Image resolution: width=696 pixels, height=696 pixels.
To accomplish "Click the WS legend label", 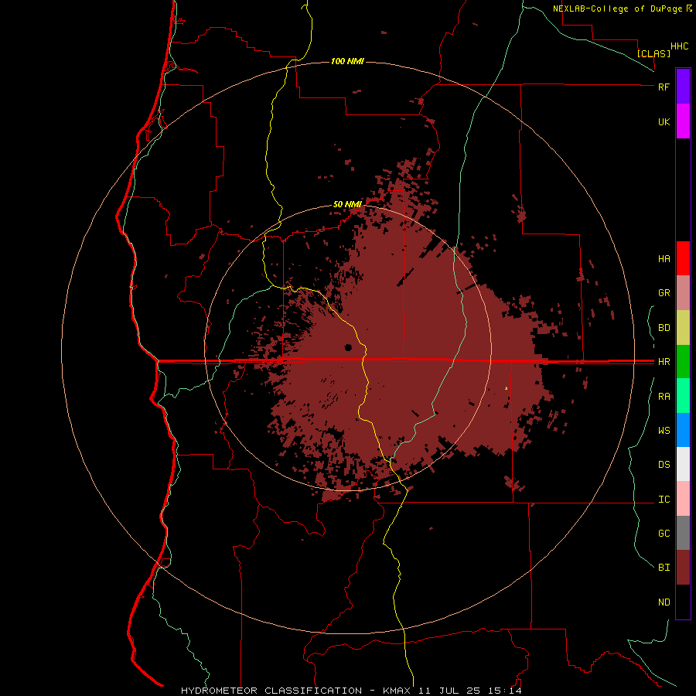I will [664, 430].
